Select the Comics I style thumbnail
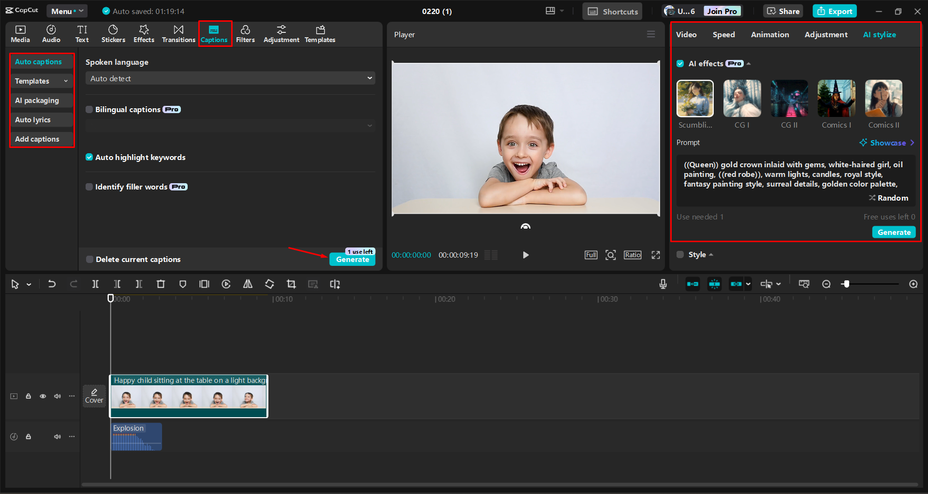 [x=836, y=98]
